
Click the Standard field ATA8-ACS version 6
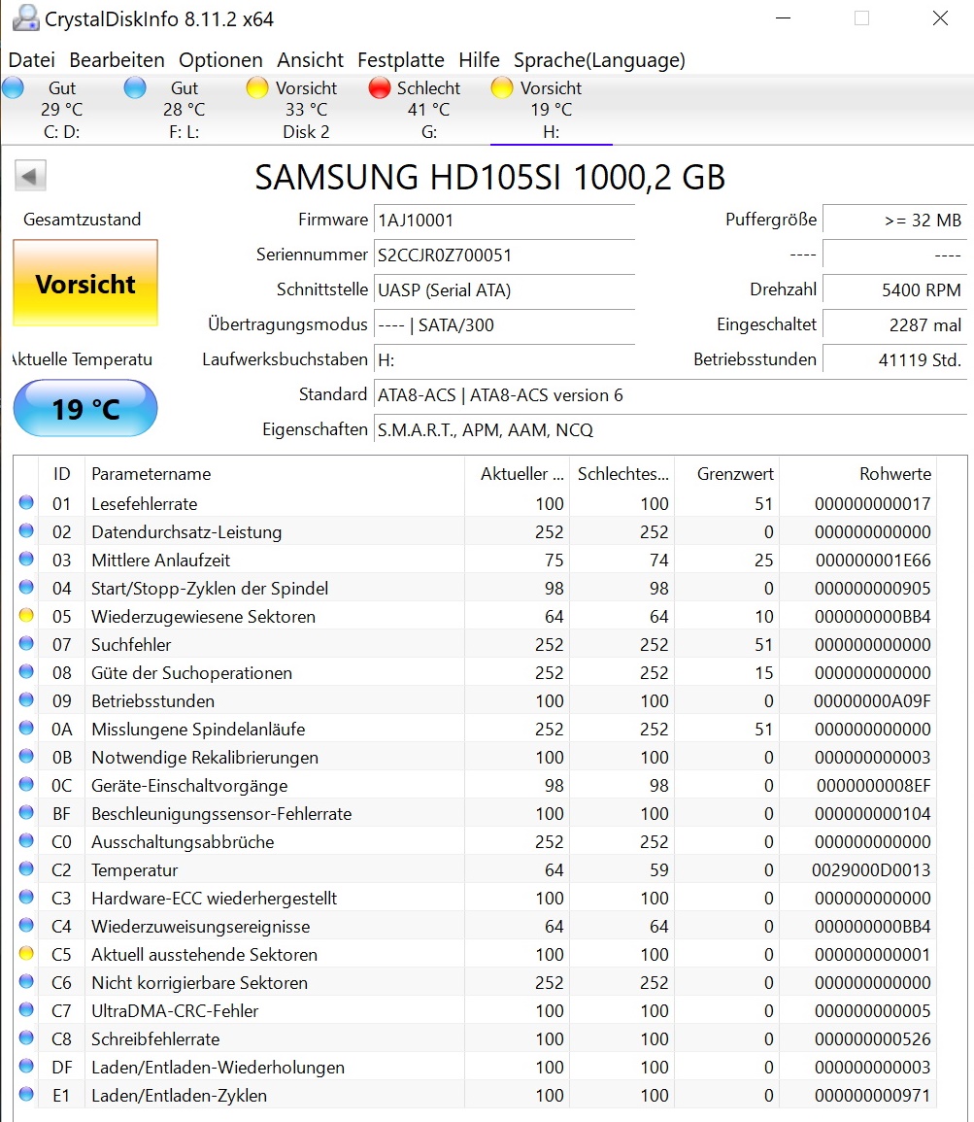click(x=670, y=395)
